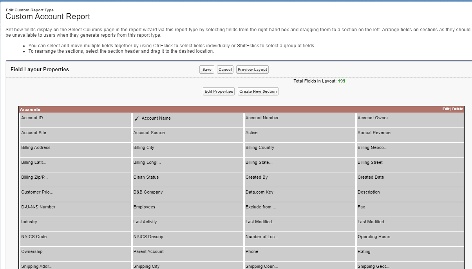Image resolution: width=472 pixels, height=269 pixels.
Task: Select the Account Source field
Action: click(x=188, y=135)
